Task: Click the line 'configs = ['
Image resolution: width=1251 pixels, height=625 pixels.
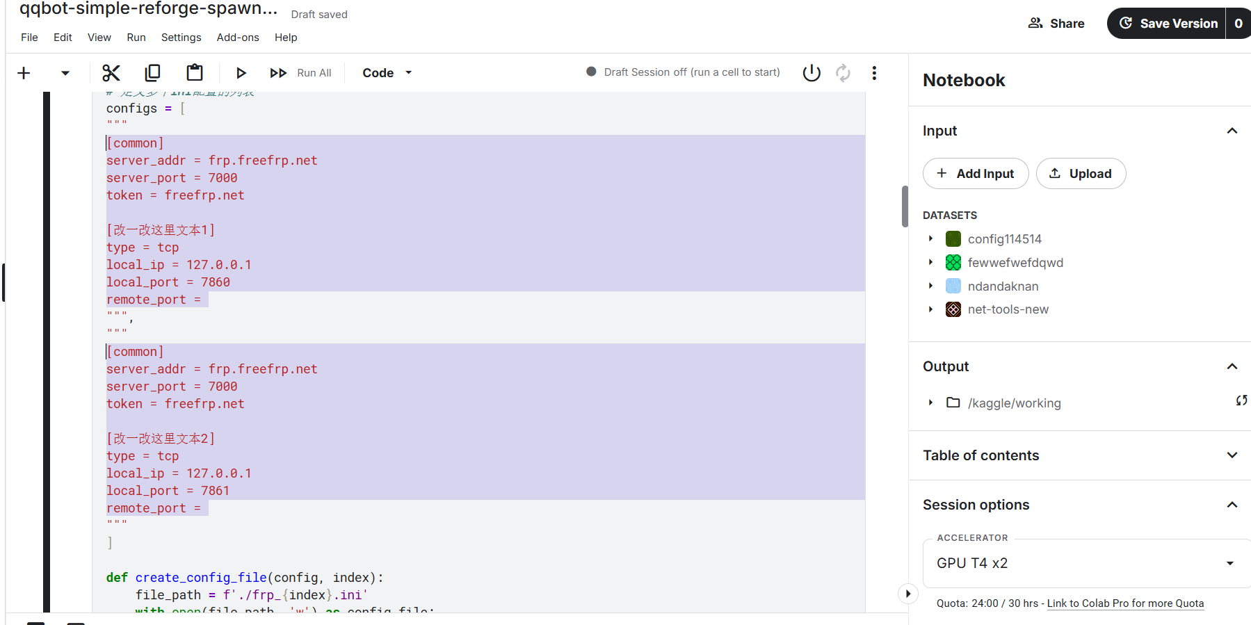Action: click(x=146, y=108)
